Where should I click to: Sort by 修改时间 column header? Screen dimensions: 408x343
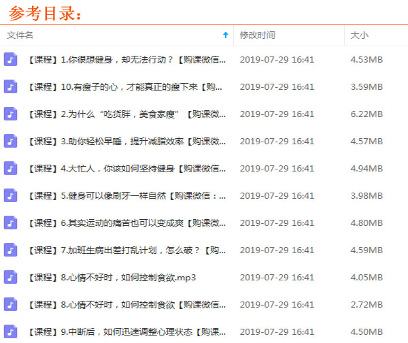(258, 35)
